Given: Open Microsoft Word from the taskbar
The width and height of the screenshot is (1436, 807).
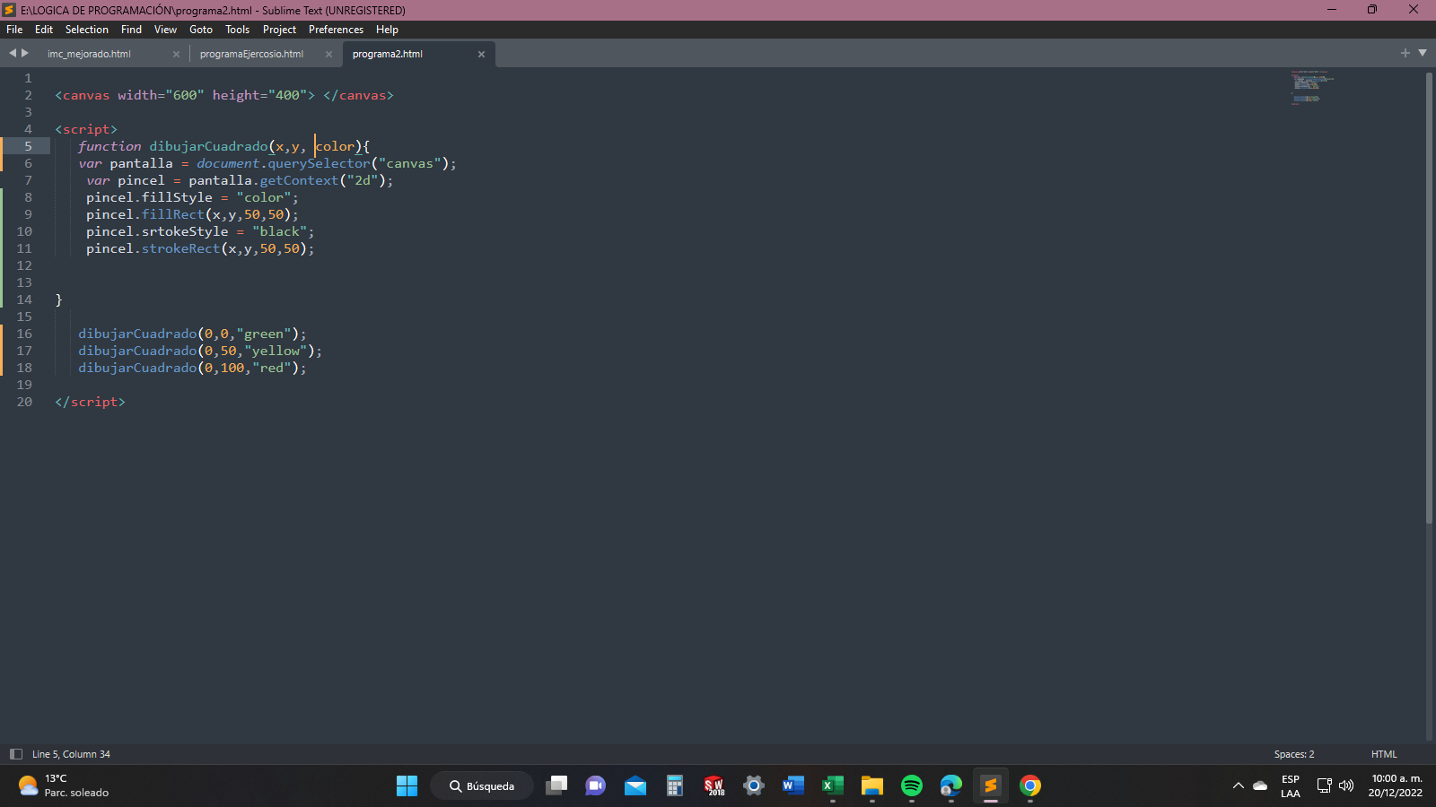Looking at the screenshot, I should pyautogui.click(x=793, y=786).
